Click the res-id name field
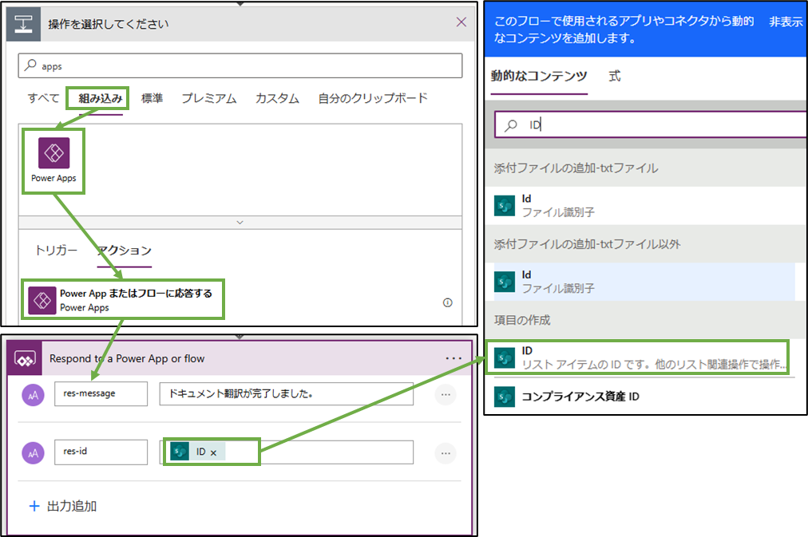This screenshot has height=537, width=808. [101, 452]
